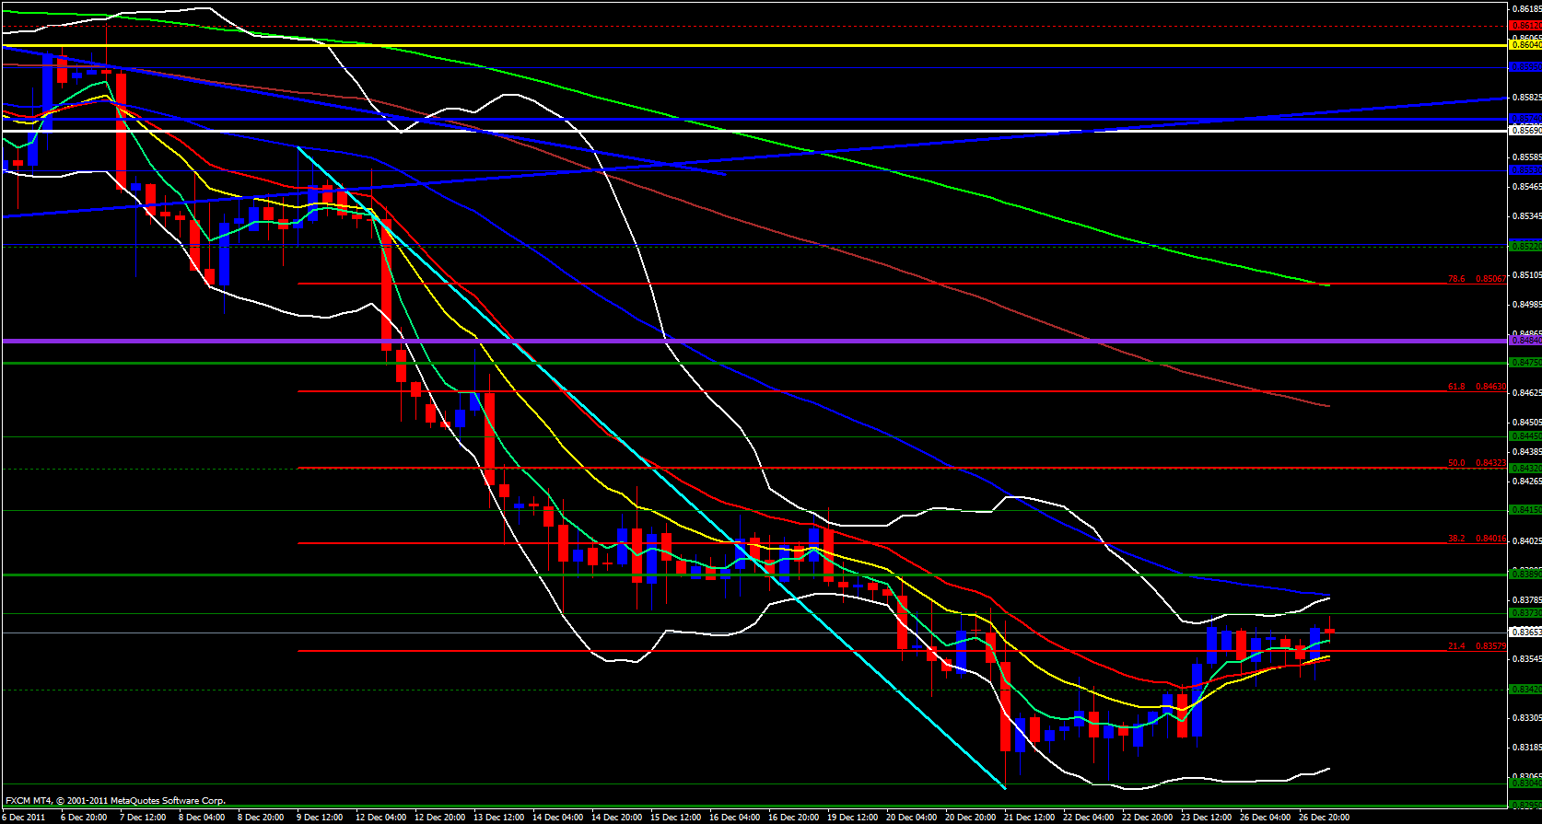The width and height of the screenshot is (1542, 824).
Task: Click the FXCM MT4 MetaQuotes copyright text
Action: [x=115, y=801]
